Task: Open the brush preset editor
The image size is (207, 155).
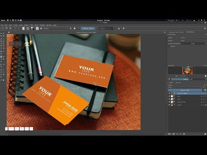Action: [x=38, y=28]
